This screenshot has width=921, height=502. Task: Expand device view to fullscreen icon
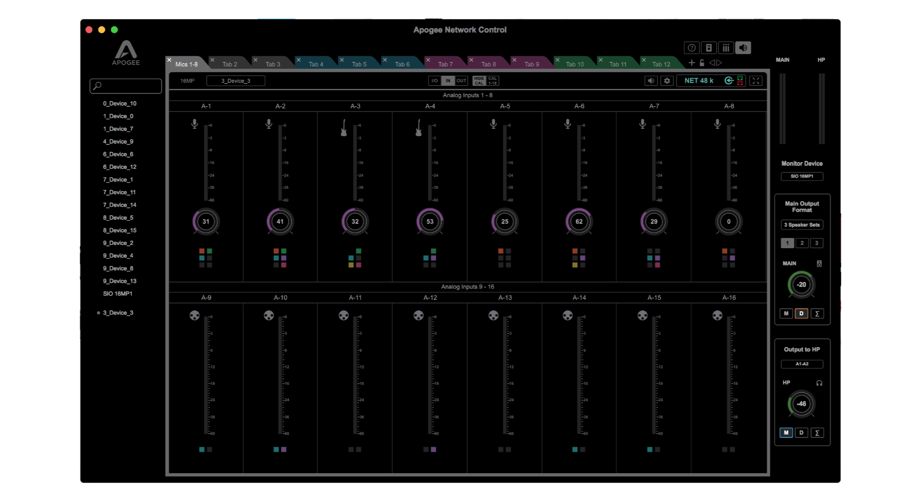click(756, 81)
